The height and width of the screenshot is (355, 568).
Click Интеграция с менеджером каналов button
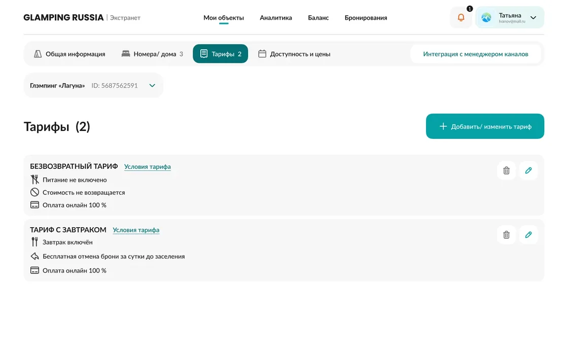click(475, 54)
